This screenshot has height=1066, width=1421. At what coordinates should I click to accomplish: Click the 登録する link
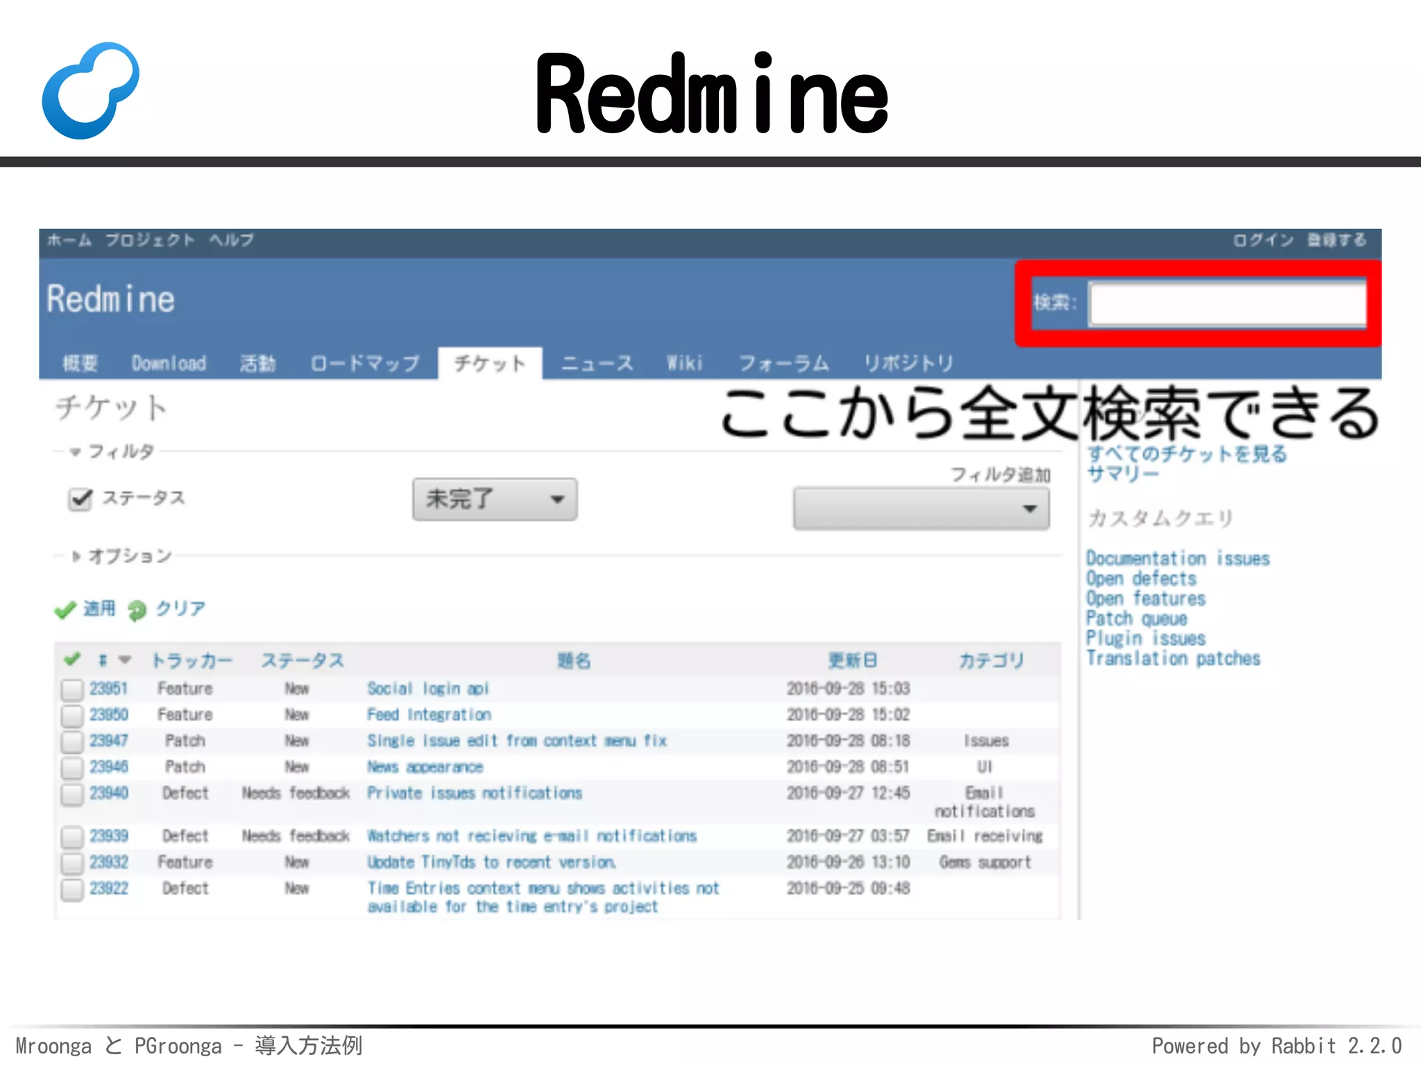tap(1337, 240)
